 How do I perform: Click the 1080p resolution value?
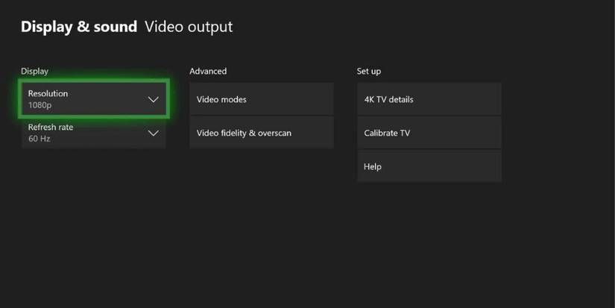[40, 106]
